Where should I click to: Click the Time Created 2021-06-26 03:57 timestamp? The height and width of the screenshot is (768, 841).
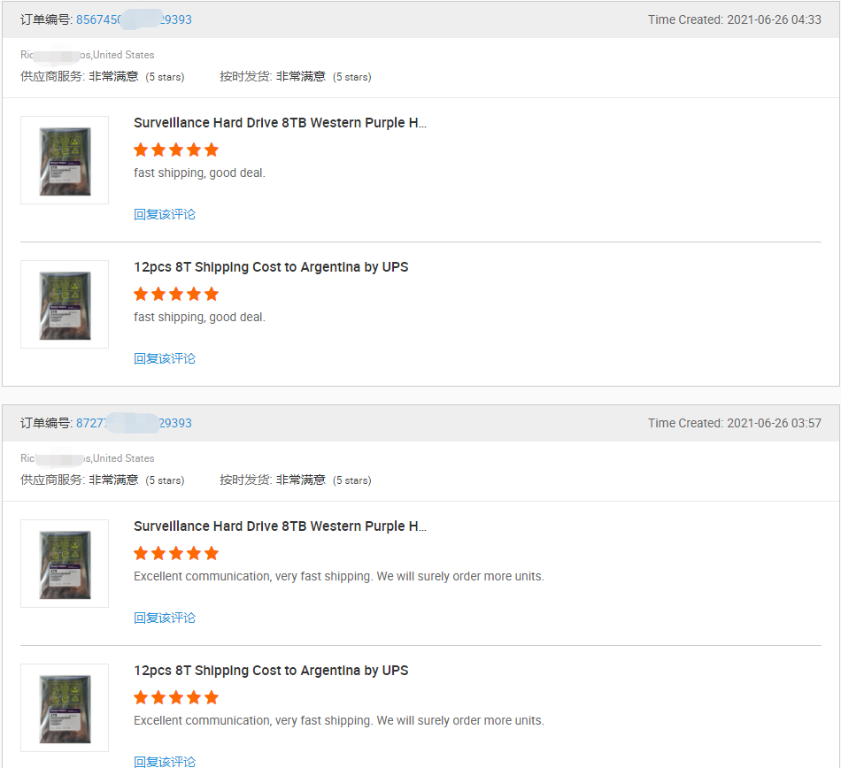[734, 423]
